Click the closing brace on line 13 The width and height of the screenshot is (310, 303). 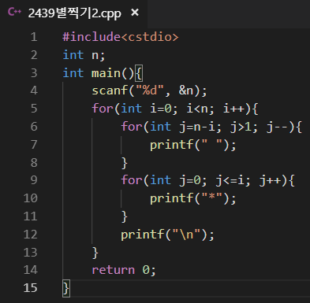click(95, 253)
